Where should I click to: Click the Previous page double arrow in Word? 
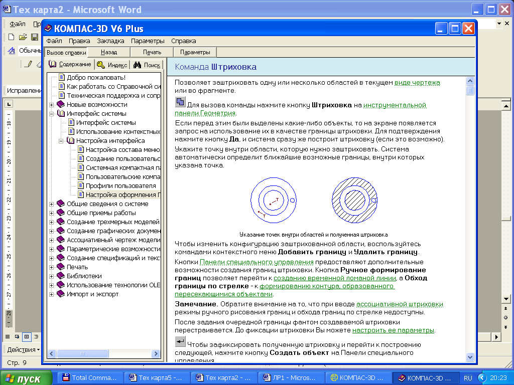click(x=506, y=308)
